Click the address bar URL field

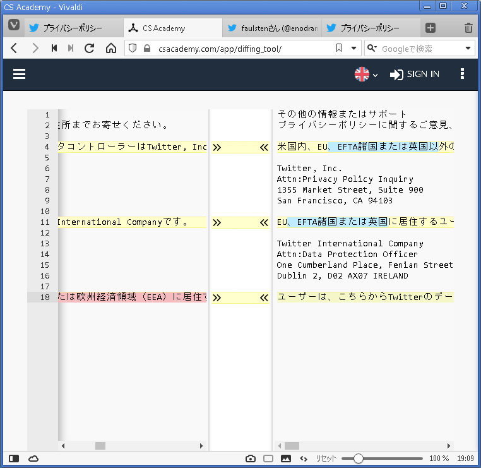click(x=244, y=49)
